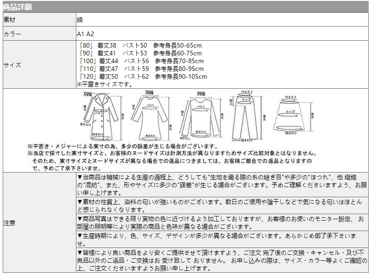The width and height of the screenshot is (371, 275).
Task: Click the size 80 row text
Action: pyautogui.click(x=139, y=46)
